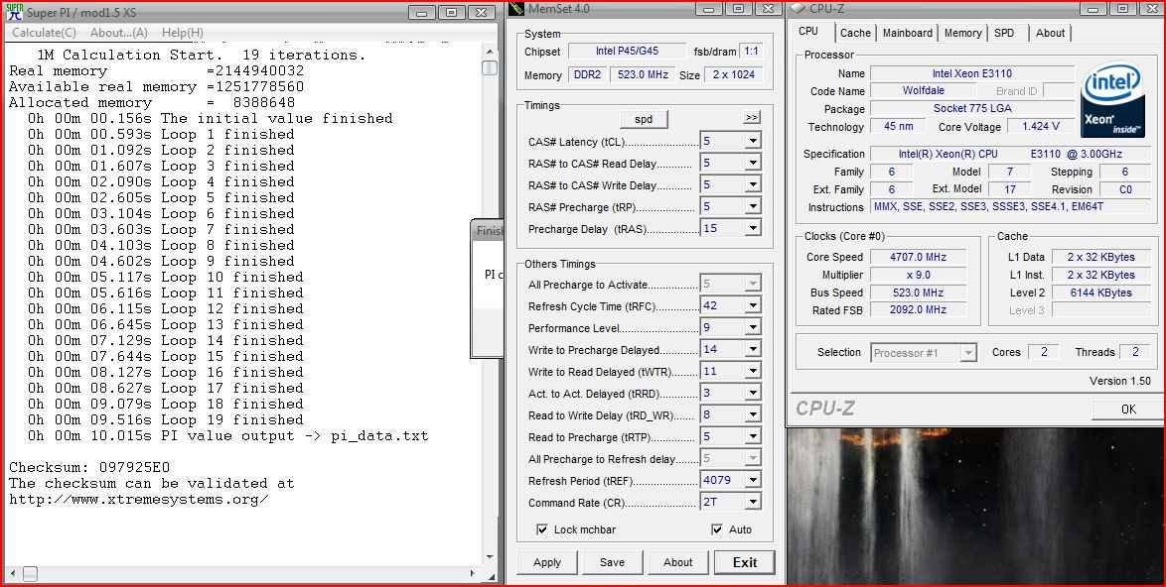The width and height of the screenshot is (1166, 587).
Task: Switch to the Memory tab in CPU-Z
Action: 963,33
